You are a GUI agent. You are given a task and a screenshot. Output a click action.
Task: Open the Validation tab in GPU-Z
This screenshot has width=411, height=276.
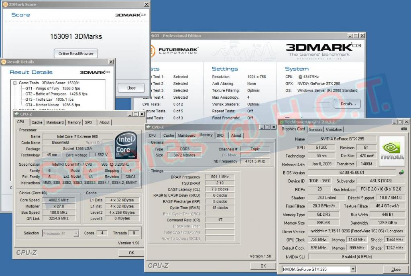coord(334,129)
